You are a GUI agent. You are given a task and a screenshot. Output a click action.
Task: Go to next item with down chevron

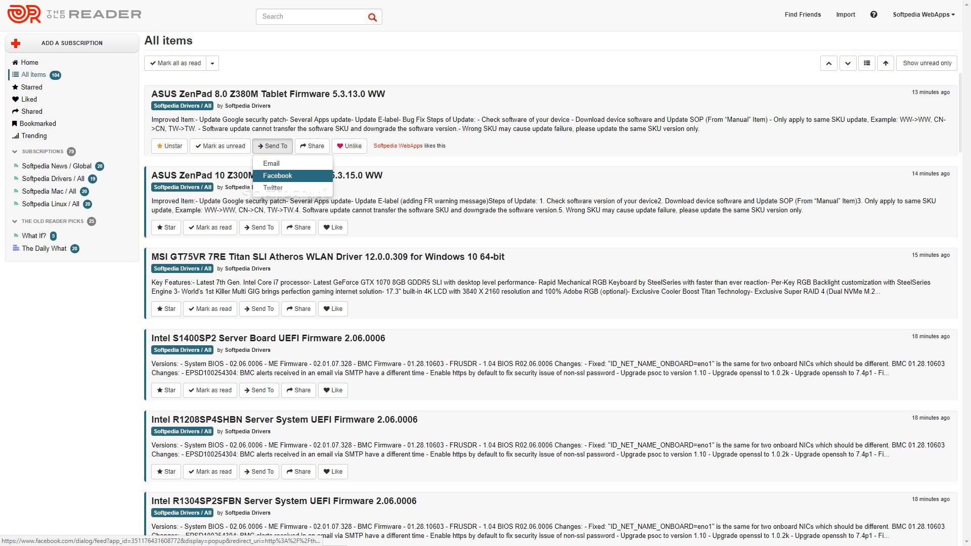click(848, 63)
